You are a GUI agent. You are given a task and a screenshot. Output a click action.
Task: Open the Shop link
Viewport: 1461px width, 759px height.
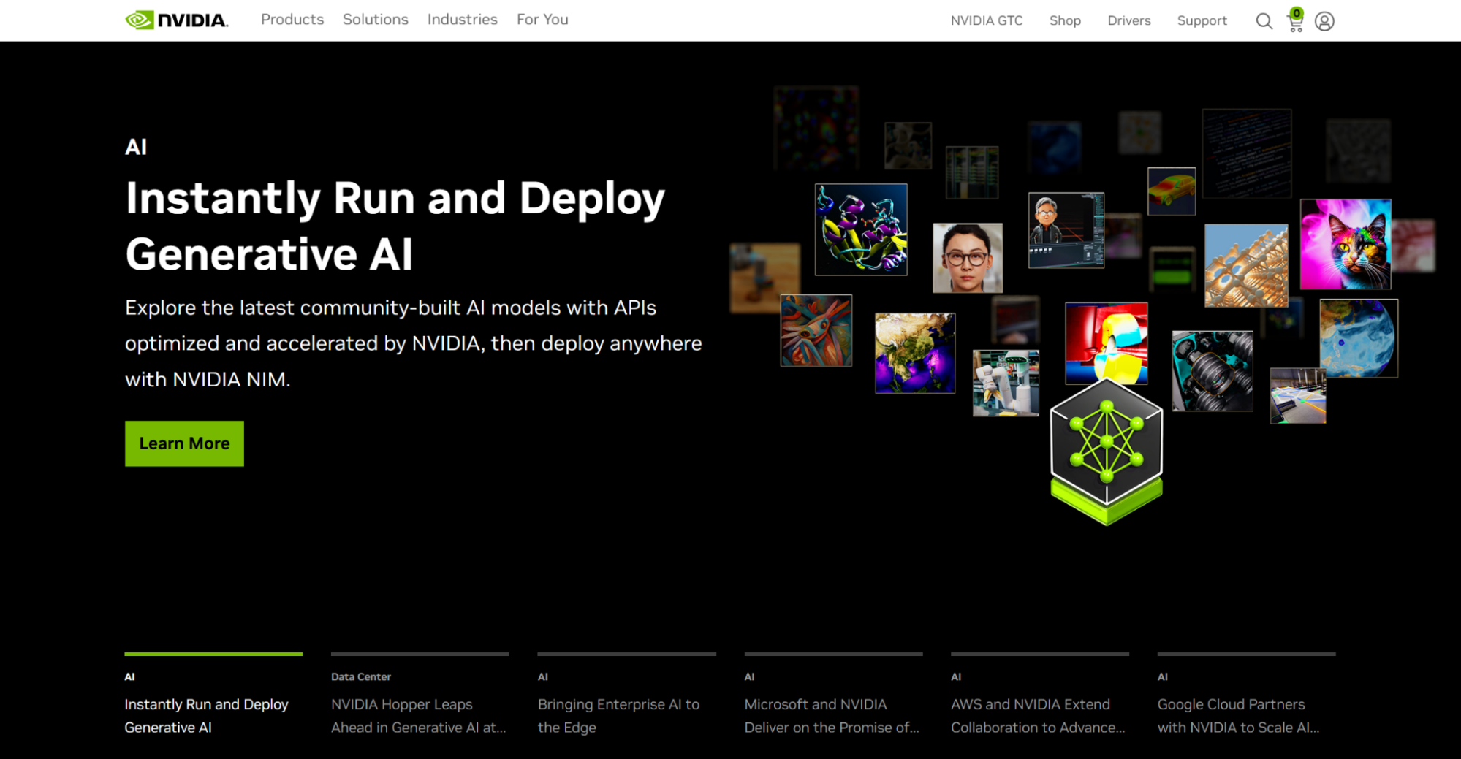pyautogui.click(x=1065, y=20)
